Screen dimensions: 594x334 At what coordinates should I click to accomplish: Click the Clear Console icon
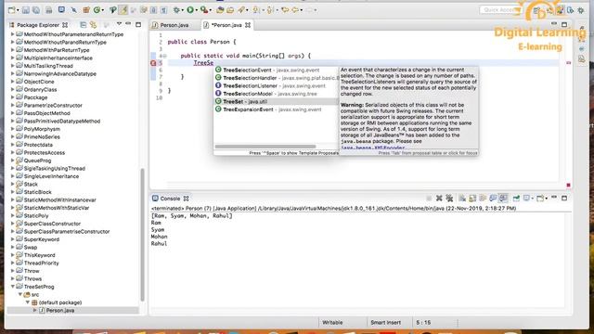pyautogui.click(x=462, y=198)
